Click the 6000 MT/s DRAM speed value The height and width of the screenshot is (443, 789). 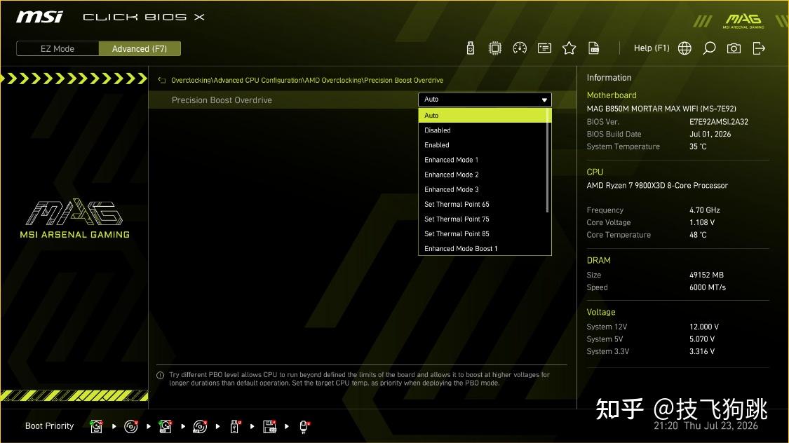point(708,287)
